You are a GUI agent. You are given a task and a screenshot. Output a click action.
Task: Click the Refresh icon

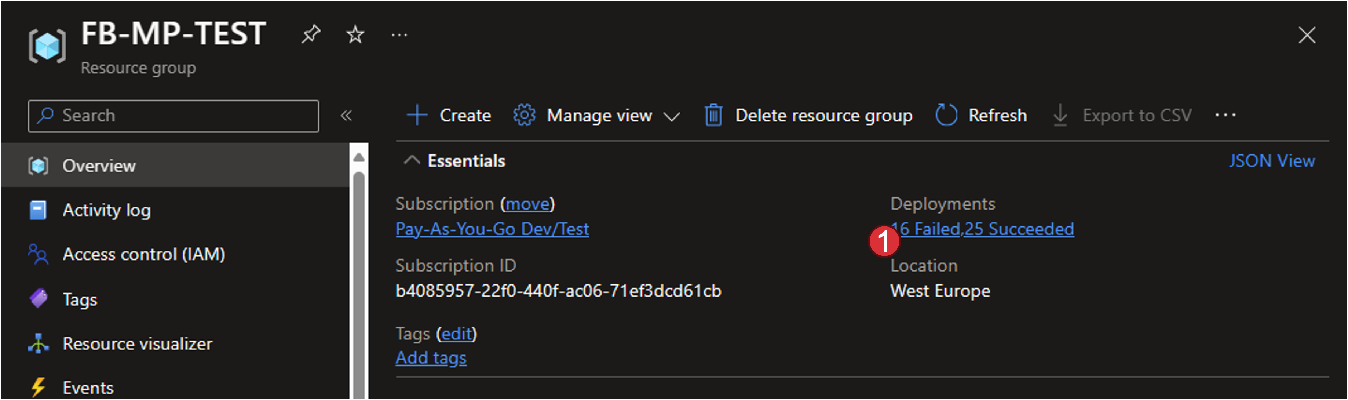[x=946, y=115]
